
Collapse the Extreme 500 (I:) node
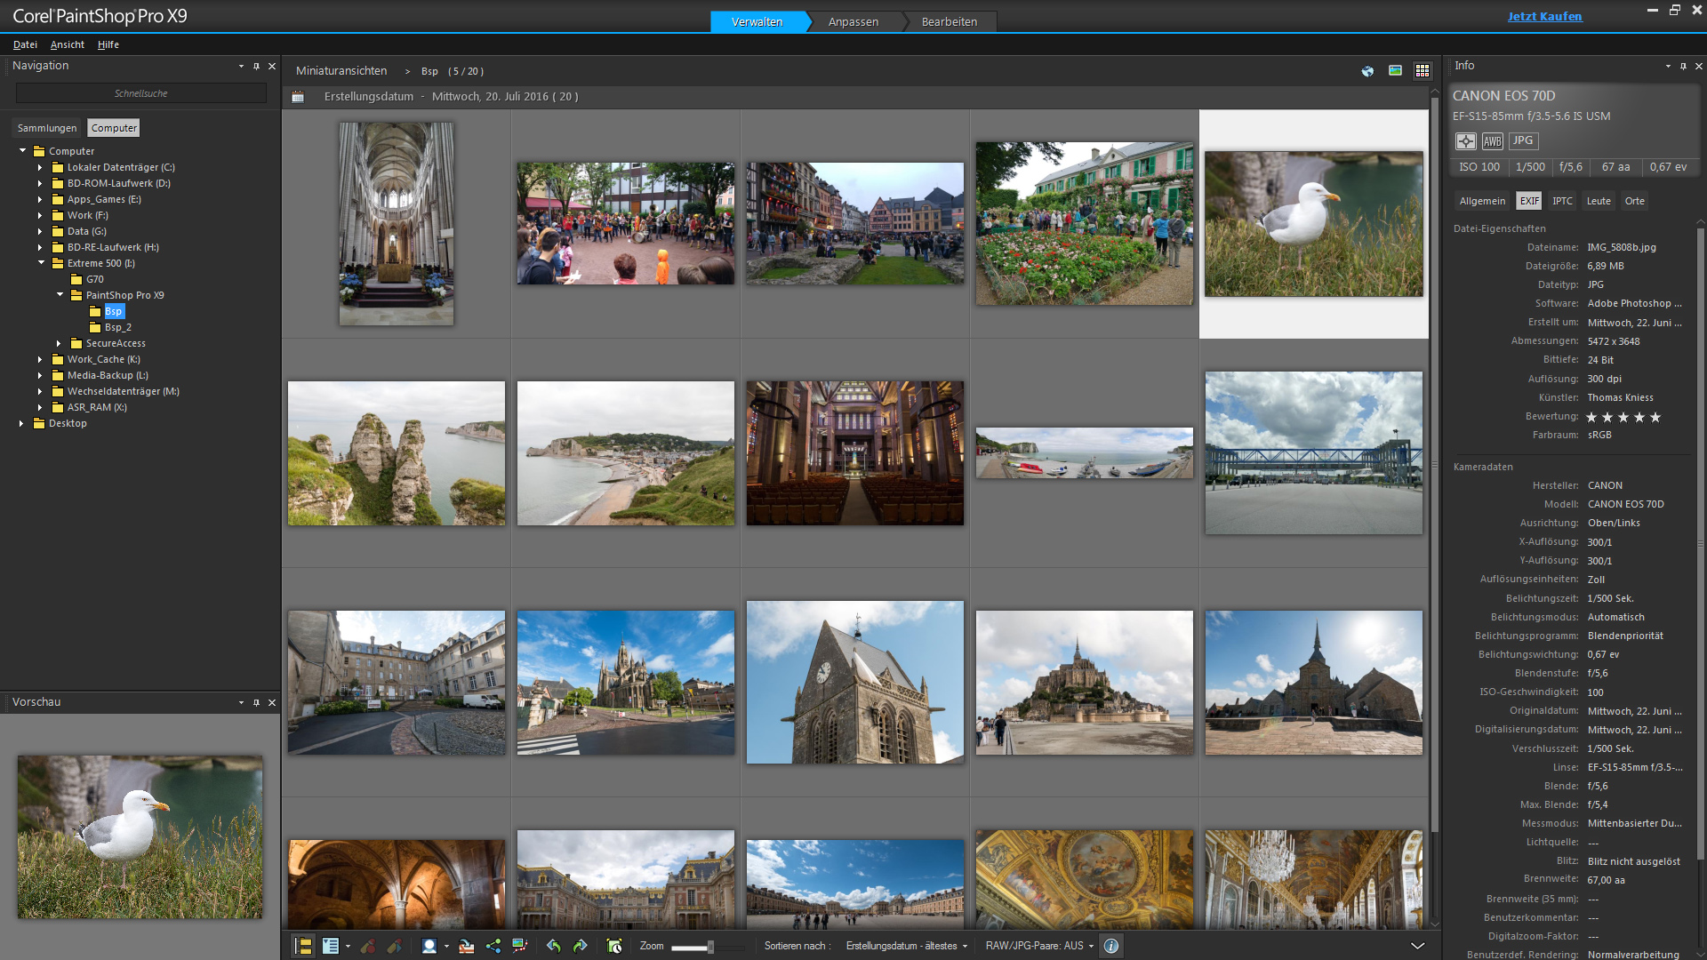coord(41,263)
